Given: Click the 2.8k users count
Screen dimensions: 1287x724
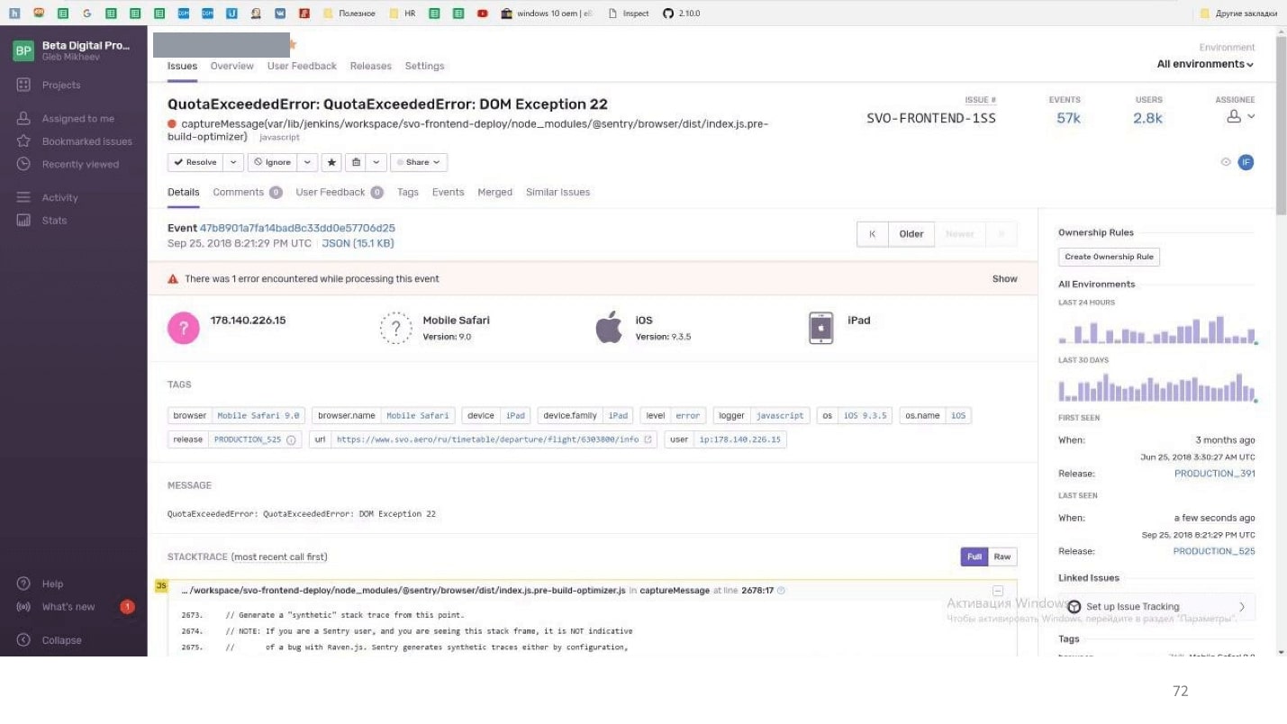Looking at the screenshot, I should pyautogui.click(x=1147, y=118).
